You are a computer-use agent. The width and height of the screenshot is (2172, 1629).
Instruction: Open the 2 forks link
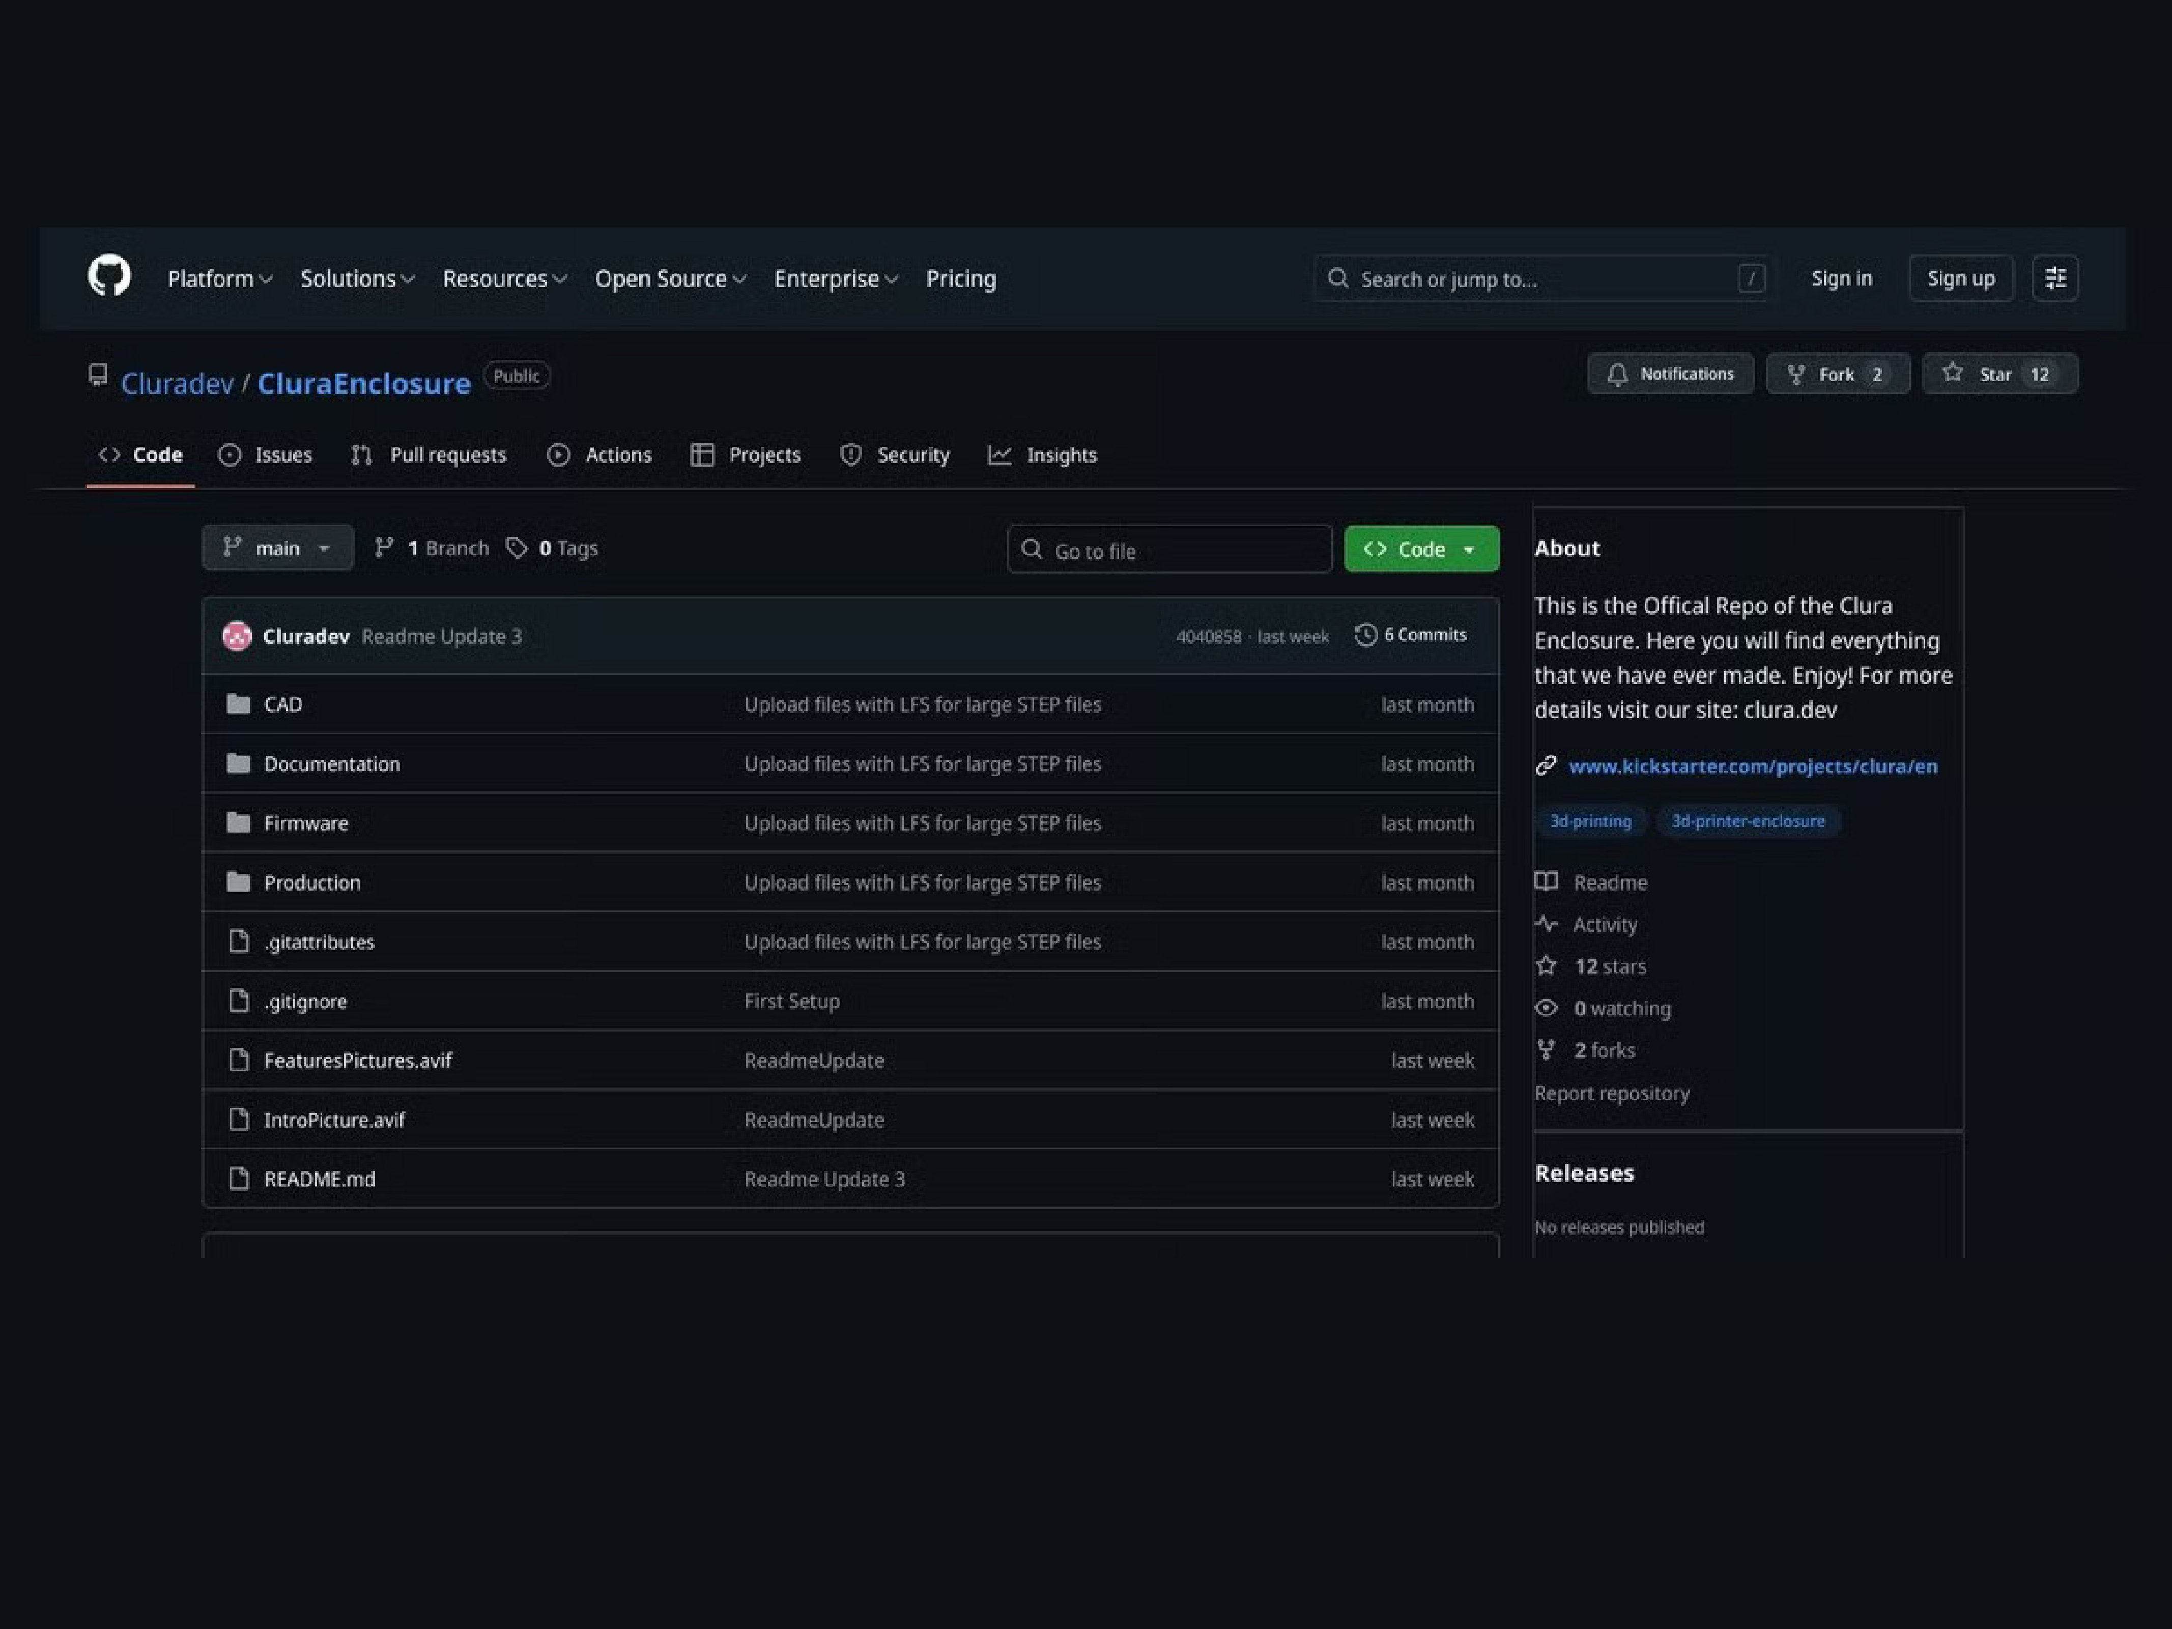point(1605,1051)
